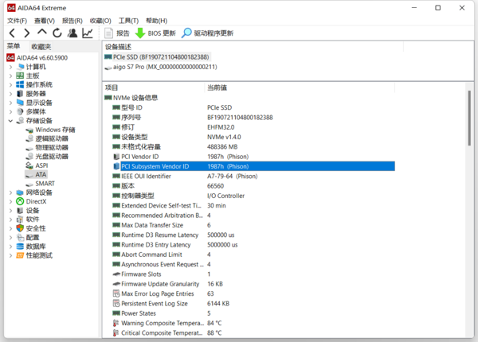Select the PCI Vendor ID row
Screen dimensions: 478x342
click(253, 157)
